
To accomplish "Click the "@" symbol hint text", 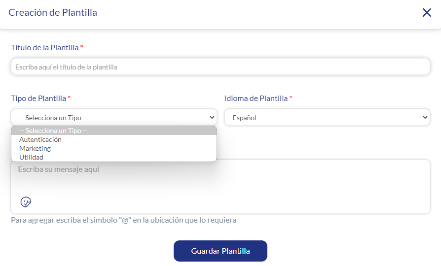I will (x=123, y=220).
